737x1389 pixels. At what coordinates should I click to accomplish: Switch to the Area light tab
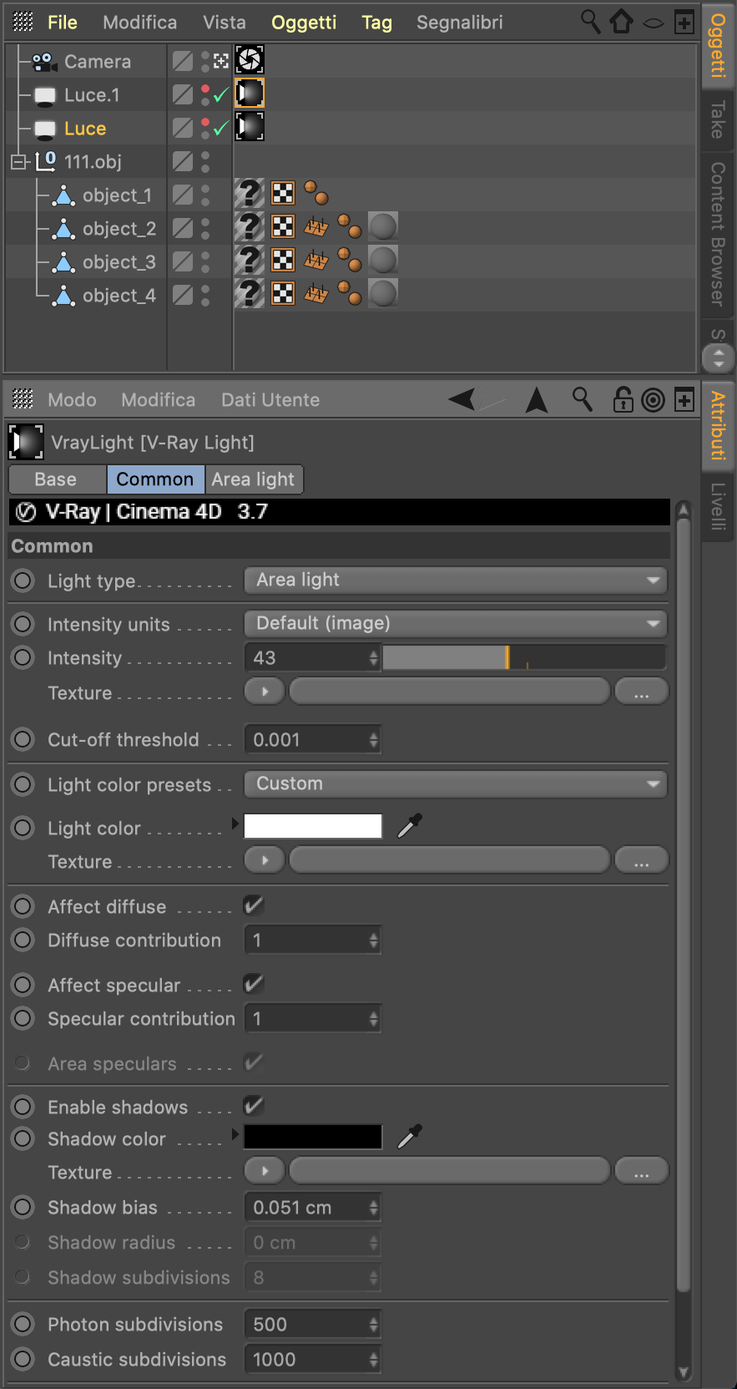click(253, 479)
